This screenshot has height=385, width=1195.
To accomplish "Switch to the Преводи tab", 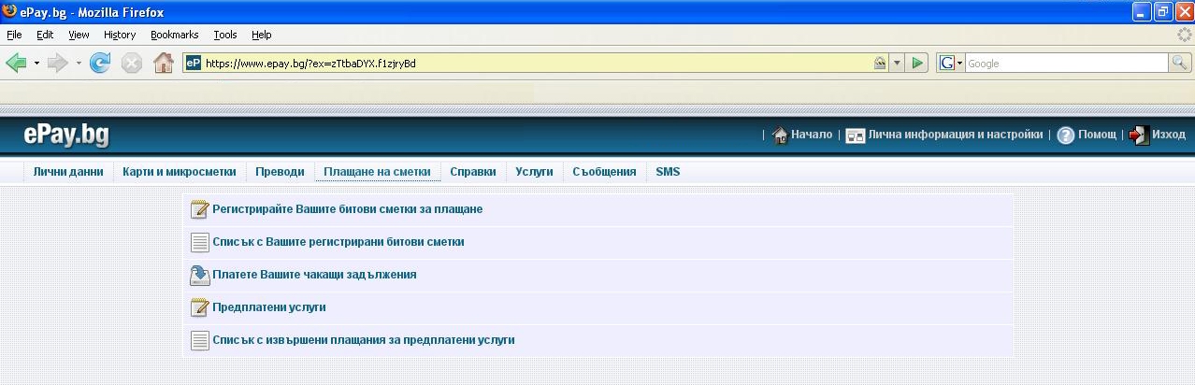I will 280,172.
